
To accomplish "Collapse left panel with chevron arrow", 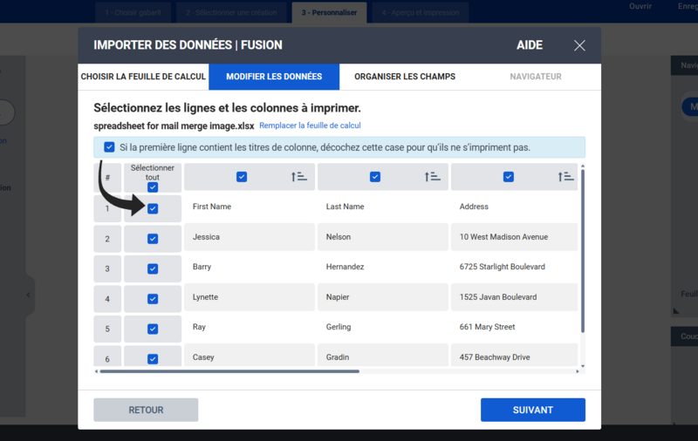I will pos(28,295).
